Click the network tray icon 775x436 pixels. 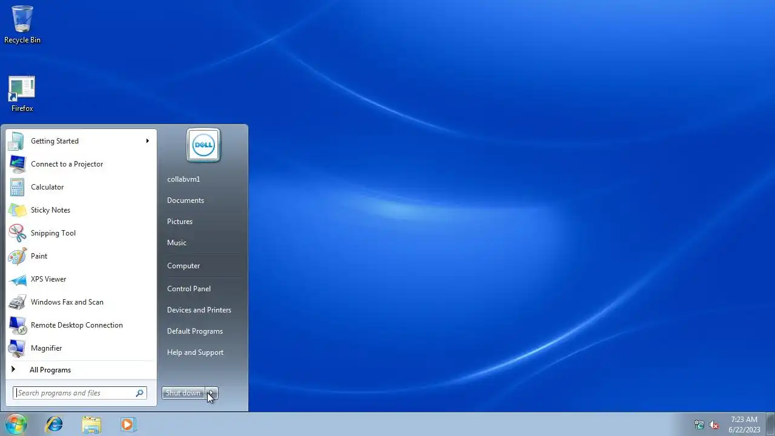pos(699,425)
